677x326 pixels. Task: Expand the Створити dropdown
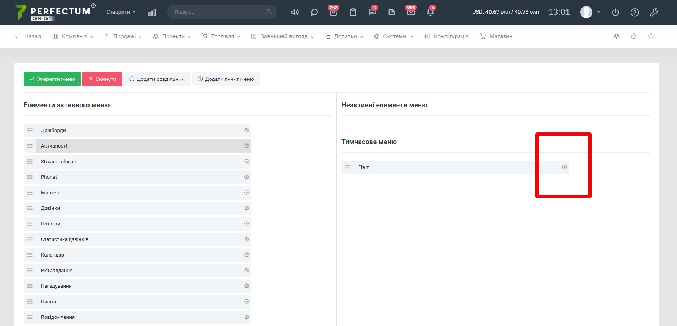click(121, 12)
